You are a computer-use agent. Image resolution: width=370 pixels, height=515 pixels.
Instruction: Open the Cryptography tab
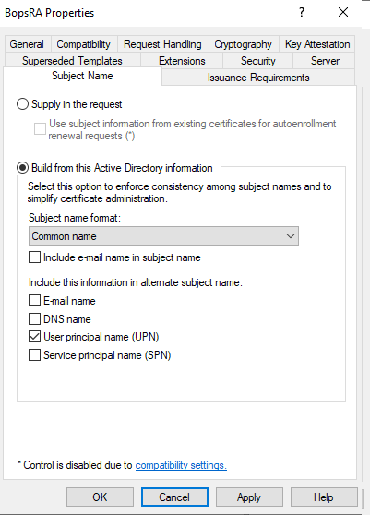pos(244,44)
